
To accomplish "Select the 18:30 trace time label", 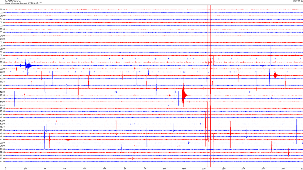I will (2, 130).
